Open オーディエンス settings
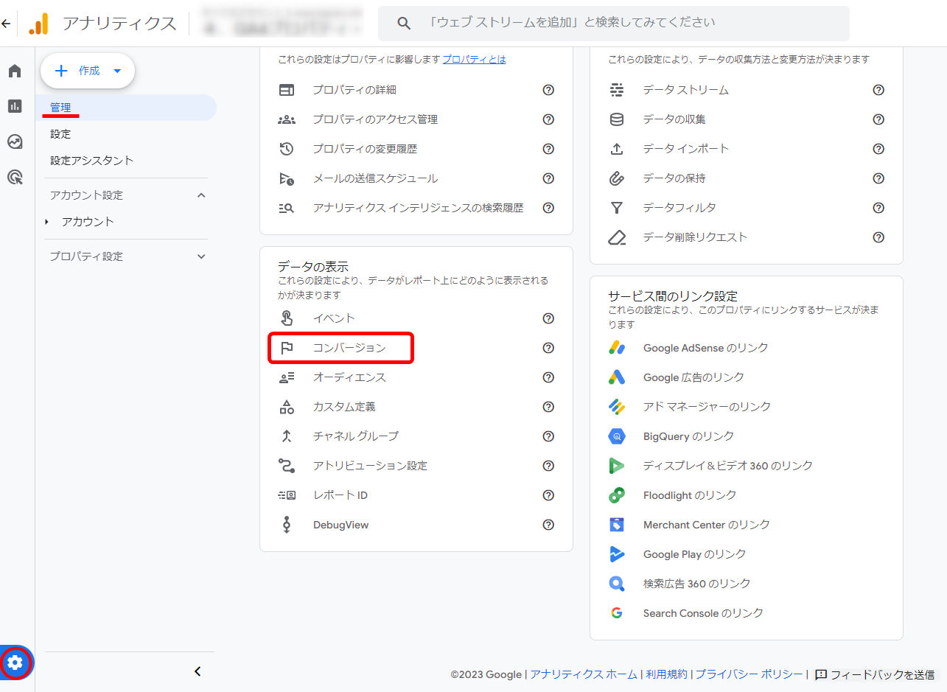This screenshot has height=692, width=947. [x=349, y=377]
